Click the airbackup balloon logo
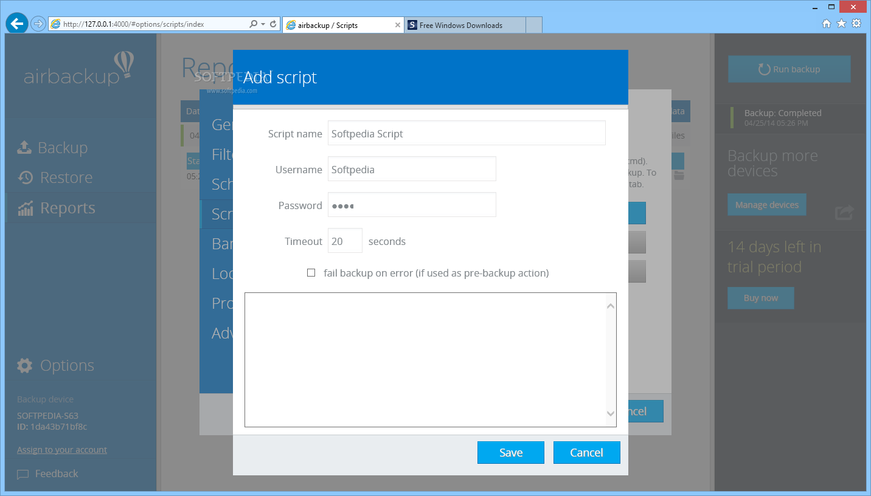Image resolution: width=871 pixels, height=496 pixels. pos(123,65)
